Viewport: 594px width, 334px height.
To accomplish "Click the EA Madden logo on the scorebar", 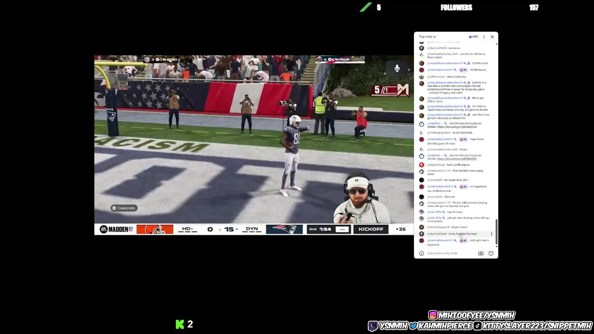I will pyautogui.click(x=116, y=229).
